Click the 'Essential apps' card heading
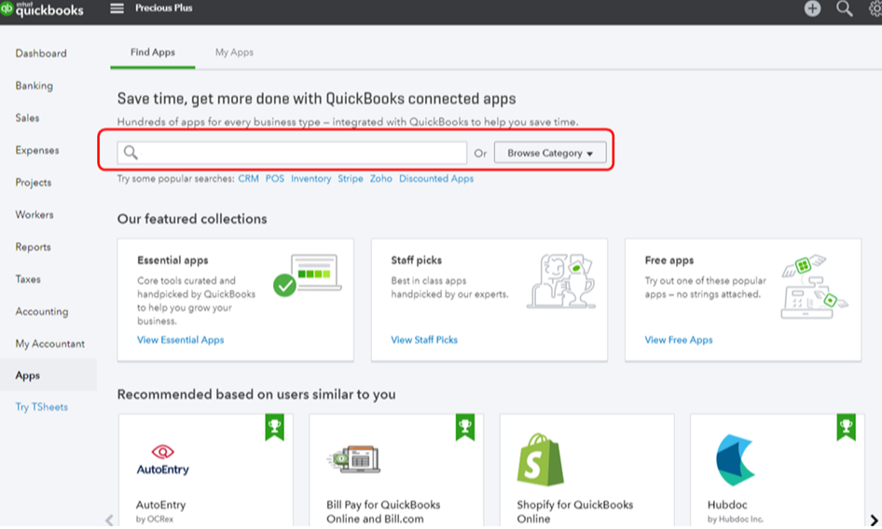This screenshot has width=882, height=529. tap(172, 260)
